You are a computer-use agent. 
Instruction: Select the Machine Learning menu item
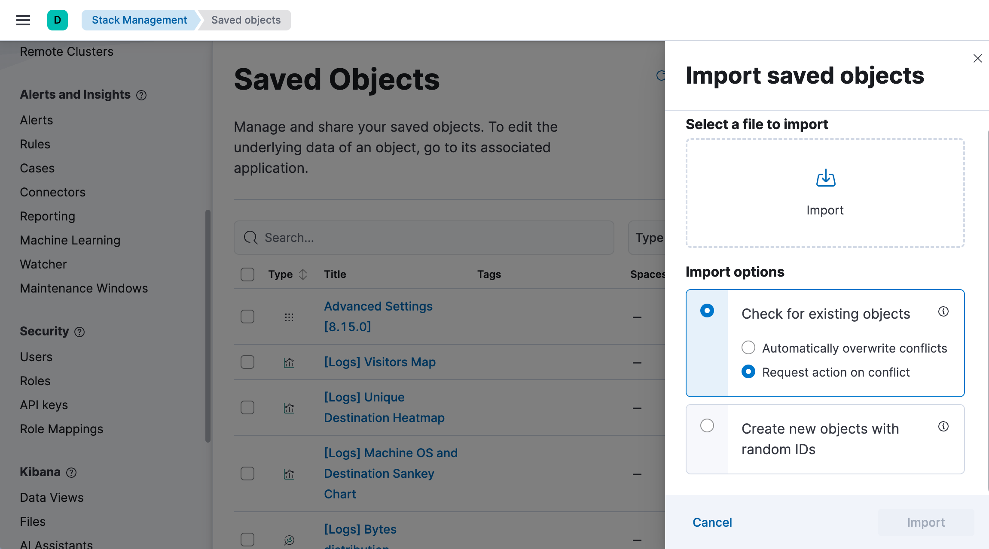70,239
